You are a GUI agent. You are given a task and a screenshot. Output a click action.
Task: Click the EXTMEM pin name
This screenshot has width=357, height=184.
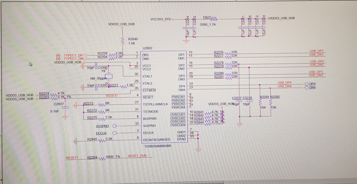pos(149,91)
